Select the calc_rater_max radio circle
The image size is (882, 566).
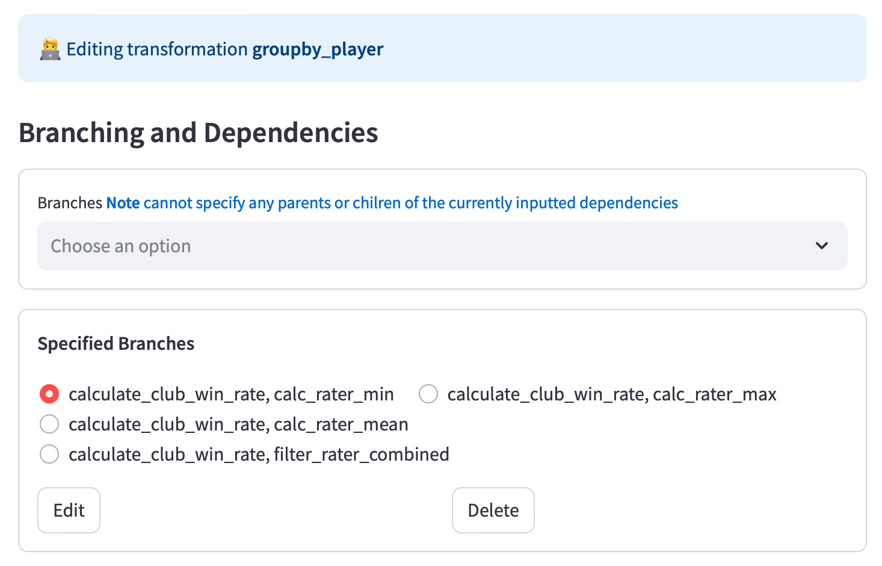[428, 394]
